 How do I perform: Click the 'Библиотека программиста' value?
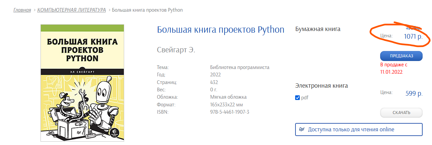(240, 67)
